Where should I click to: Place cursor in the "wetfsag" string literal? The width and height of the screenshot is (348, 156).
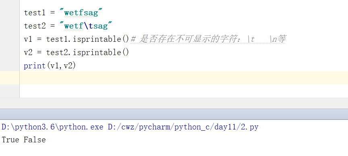[x=81, y=13]
